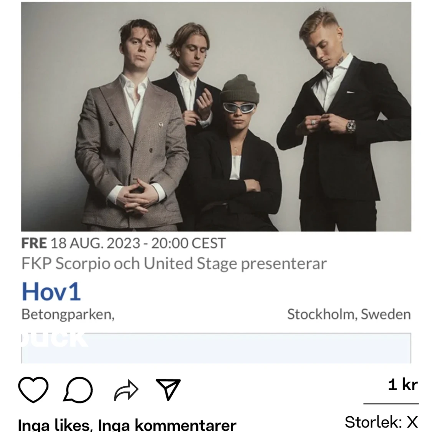Click the bold FRE day label
The height and width of the screenshot is (432, 432).
[x=34, y=243]
